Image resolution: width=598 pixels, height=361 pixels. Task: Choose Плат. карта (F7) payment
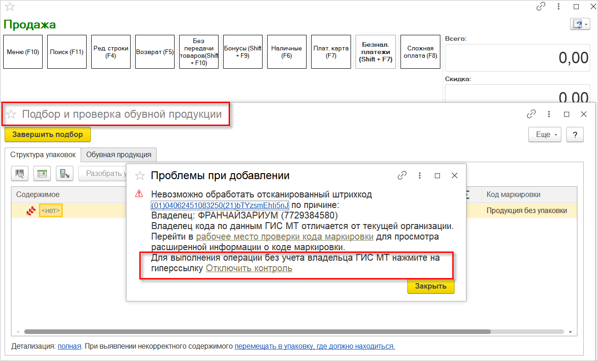[x=331, y=52]
